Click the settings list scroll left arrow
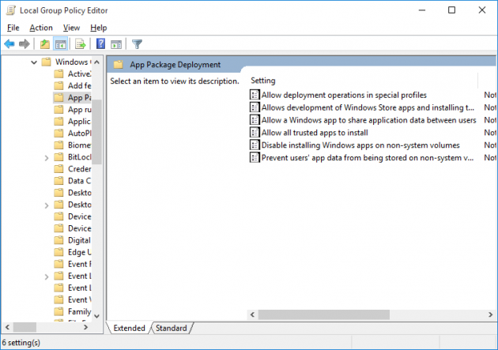Image resolution: width=498 pixels, height=350 pixels. click(x=252, y=314)
